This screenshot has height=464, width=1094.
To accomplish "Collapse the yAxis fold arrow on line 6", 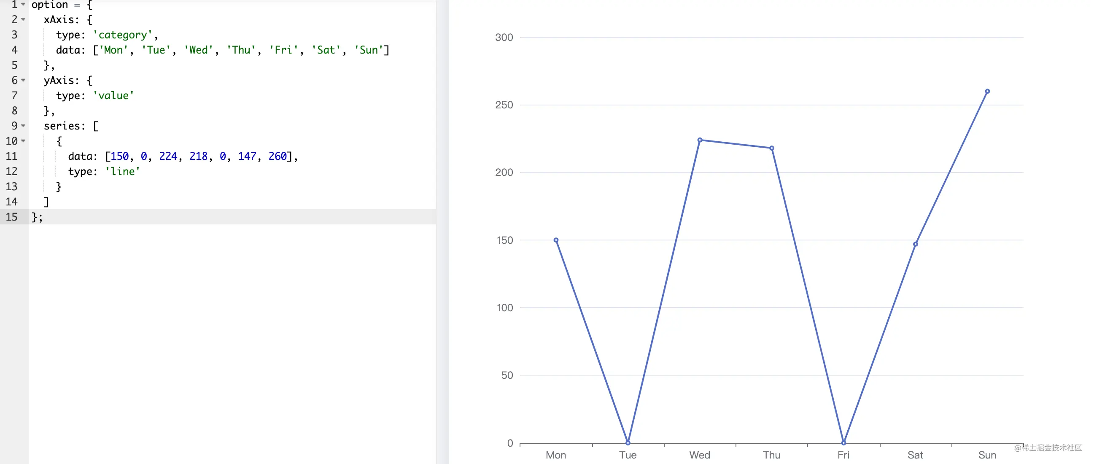I will tap(23, 80).
